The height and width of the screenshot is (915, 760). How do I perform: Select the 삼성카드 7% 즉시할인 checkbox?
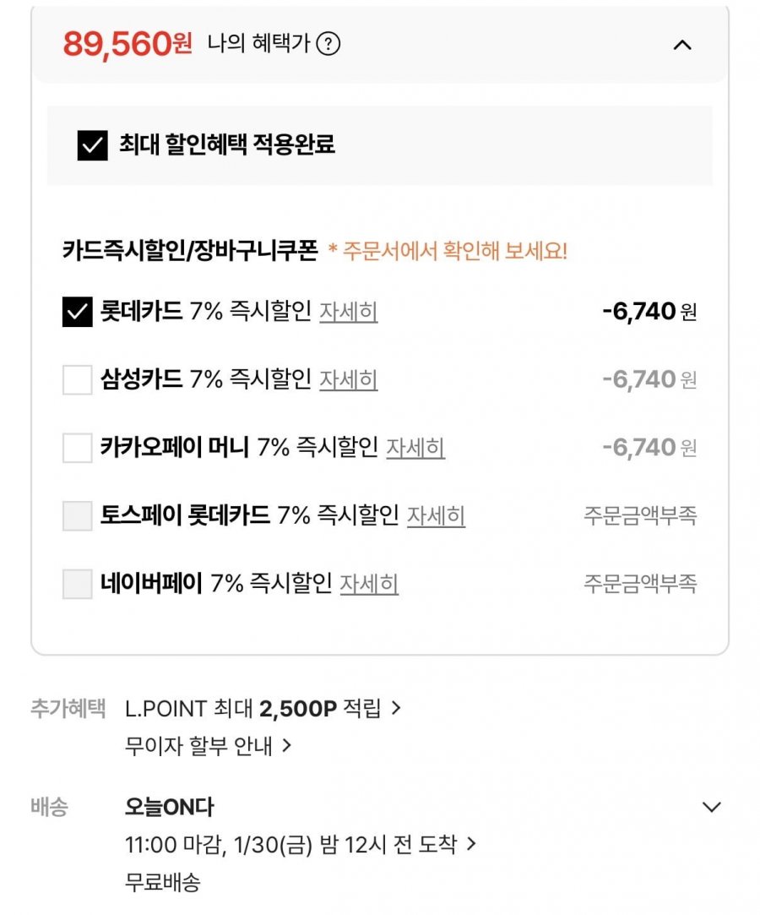(x=78, y=379)
